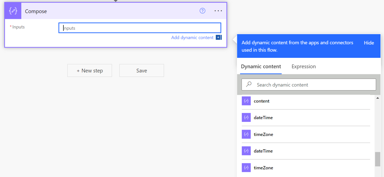Click the Compose action icon
The height and width of the screenshot is (177, 384).
pyautogui.click(x=13, y=11)
